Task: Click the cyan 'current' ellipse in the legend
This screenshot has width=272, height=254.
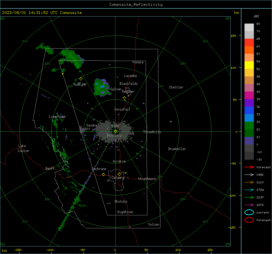Action: [x=249, y=212]
